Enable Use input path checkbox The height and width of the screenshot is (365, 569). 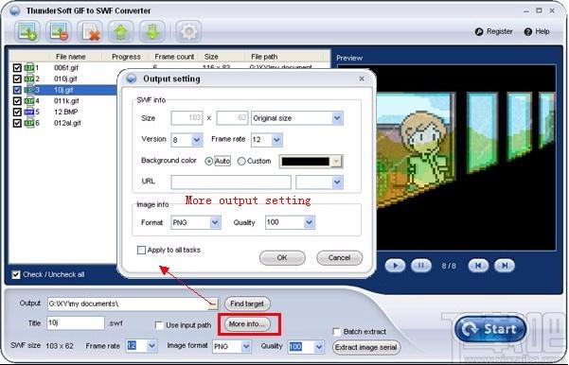158,324
